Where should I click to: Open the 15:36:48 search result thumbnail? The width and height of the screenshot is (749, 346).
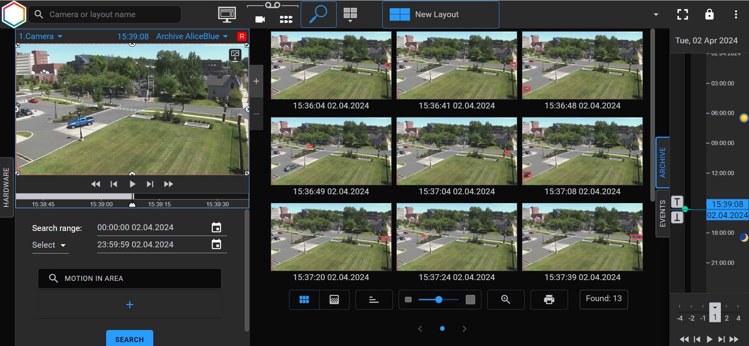(x=582, y=66)
